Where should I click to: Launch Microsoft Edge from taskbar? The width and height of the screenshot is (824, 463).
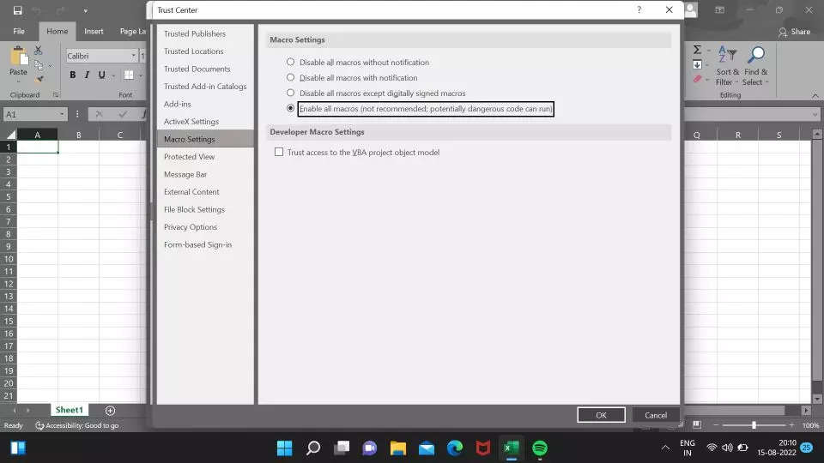click(455, 448)
